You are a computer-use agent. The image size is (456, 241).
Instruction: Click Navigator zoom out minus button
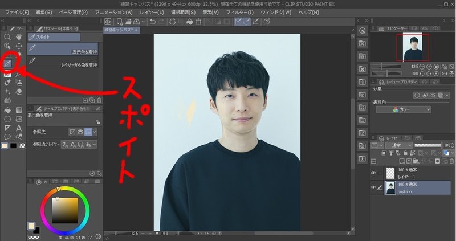pos(422,67)
